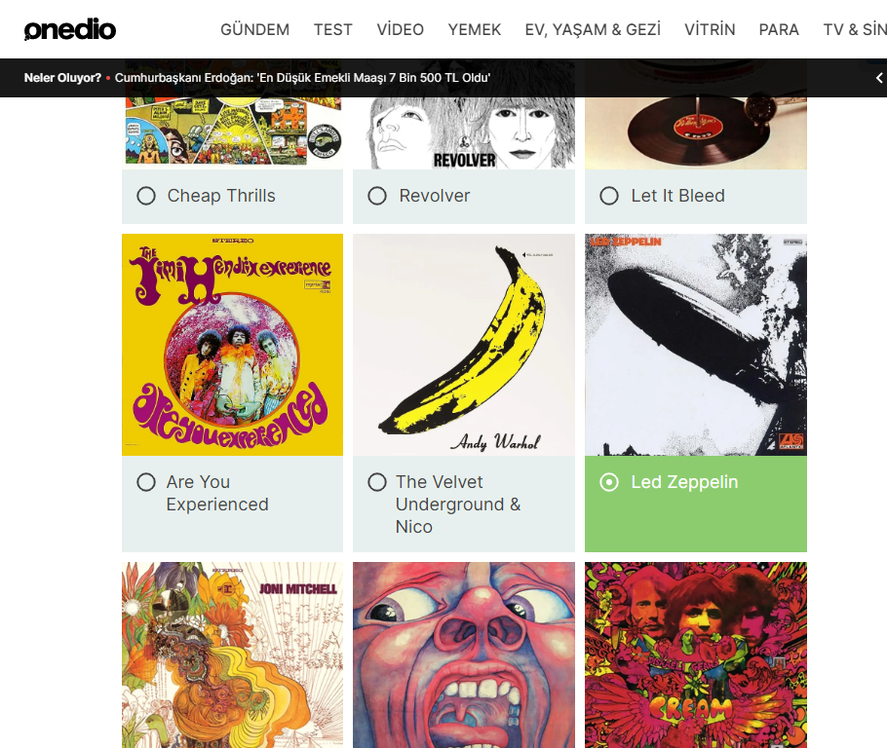Click the Cream Disraeli Gears cover
Screen dimensions: 887x748
click(696, 654)
